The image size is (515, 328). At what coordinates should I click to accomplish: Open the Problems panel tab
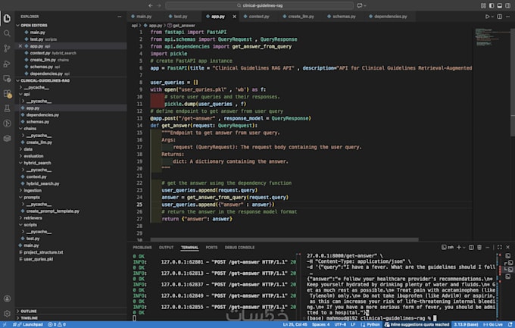pos(142,248)
